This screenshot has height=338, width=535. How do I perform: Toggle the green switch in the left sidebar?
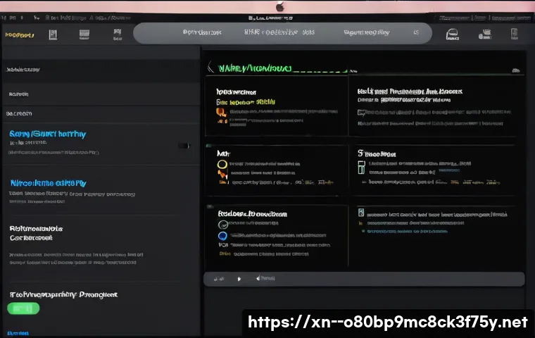[x=23, y=308]
